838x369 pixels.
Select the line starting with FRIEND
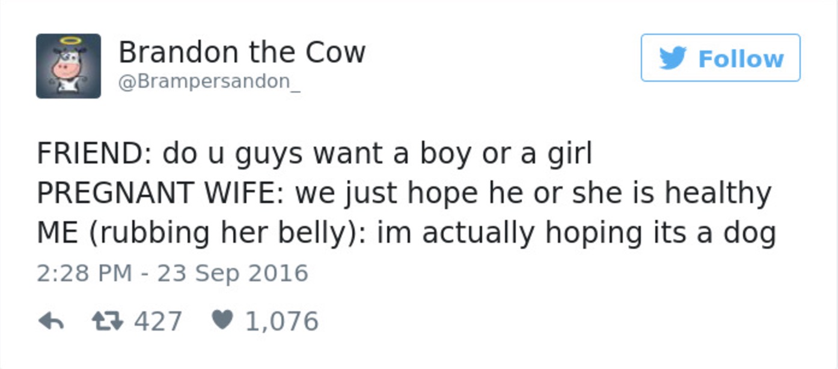[314, 154]
